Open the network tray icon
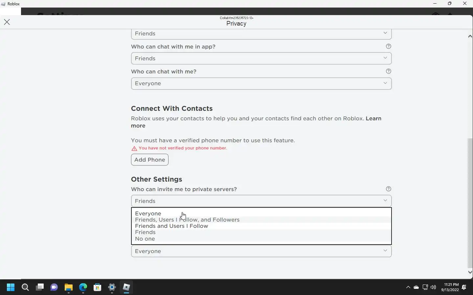The width and height of the screenshot is (473, 295). [425, 287]
